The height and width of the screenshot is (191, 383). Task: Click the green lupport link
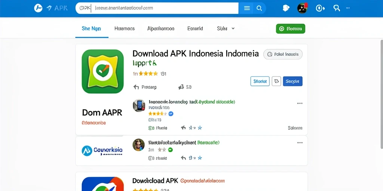click(144, 63)
